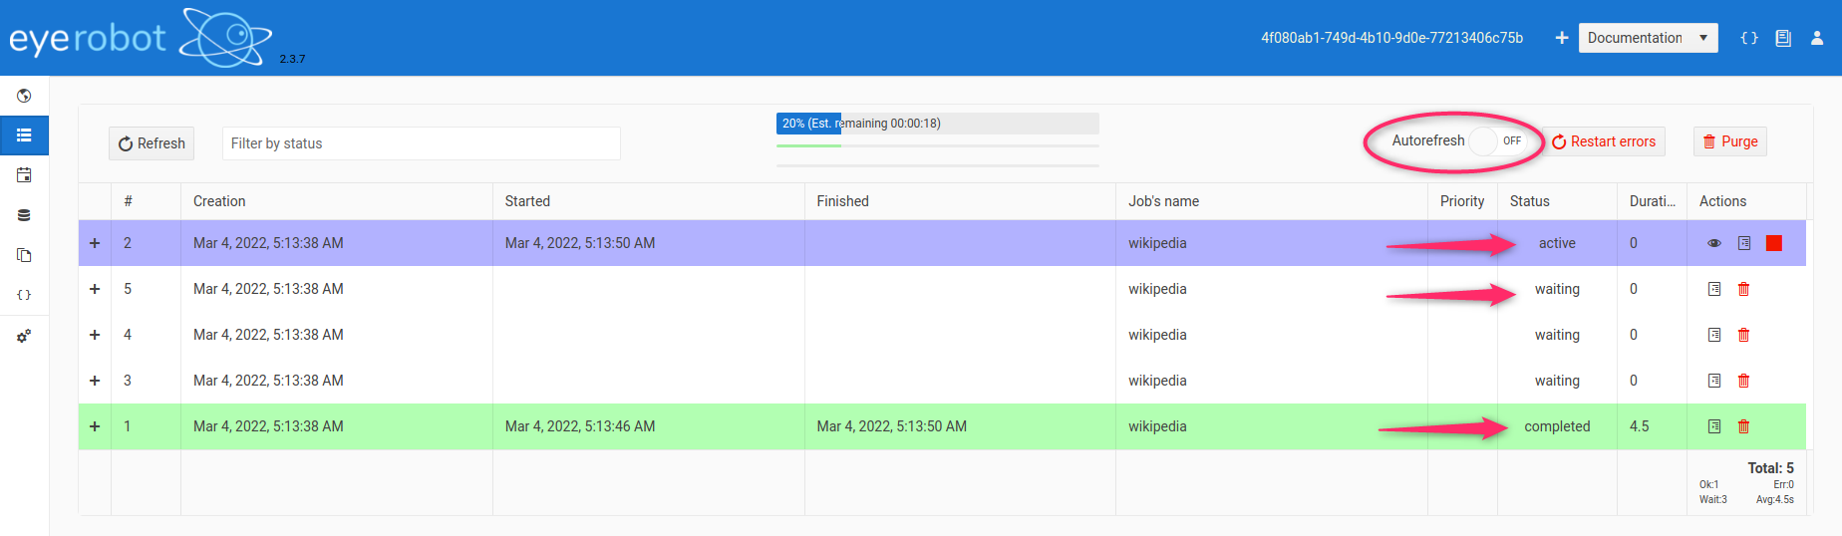The width and height of the screenshot is (1842, 536).
Task: Expand row of completed job 1
Action: (95, 426)
